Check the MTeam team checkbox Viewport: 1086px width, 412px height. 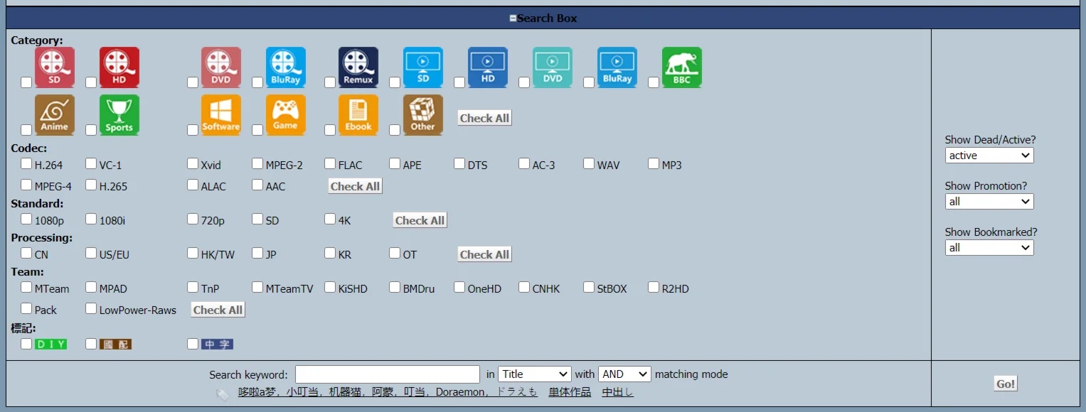pos(26,288)
